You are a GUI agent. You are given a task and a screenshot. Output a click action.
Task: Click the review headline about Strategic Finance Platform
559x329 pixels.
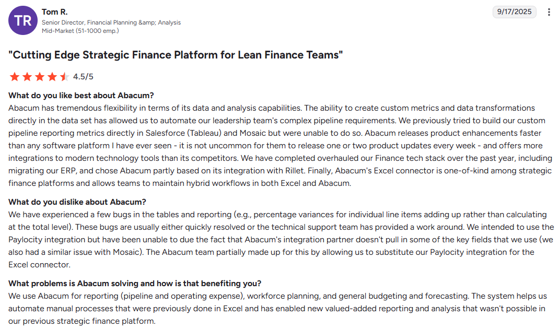pos(177,54)
